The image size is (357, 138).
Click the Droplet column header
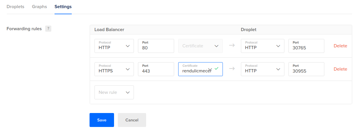(x=249, y=30)
